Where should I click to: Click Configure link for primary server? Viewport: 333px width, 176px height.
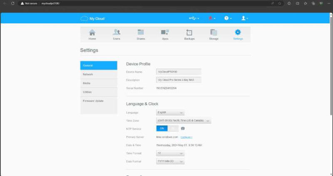coord(186,137)
